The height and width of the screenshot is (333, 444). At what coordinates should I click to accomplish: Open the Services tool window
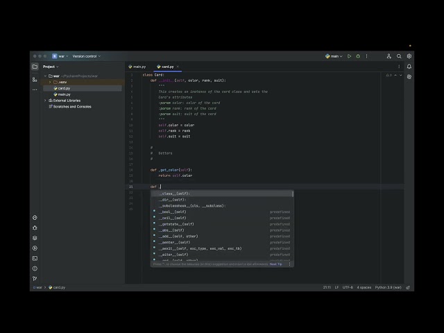(x=35, y=248)
